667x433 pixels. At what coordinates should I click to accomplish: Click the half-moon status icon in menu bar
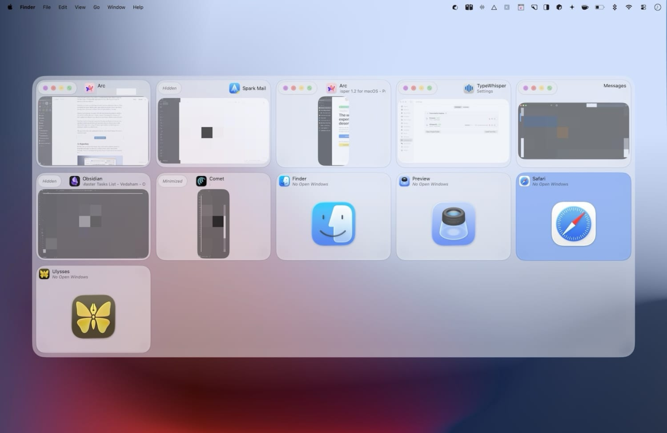[455, 7]
